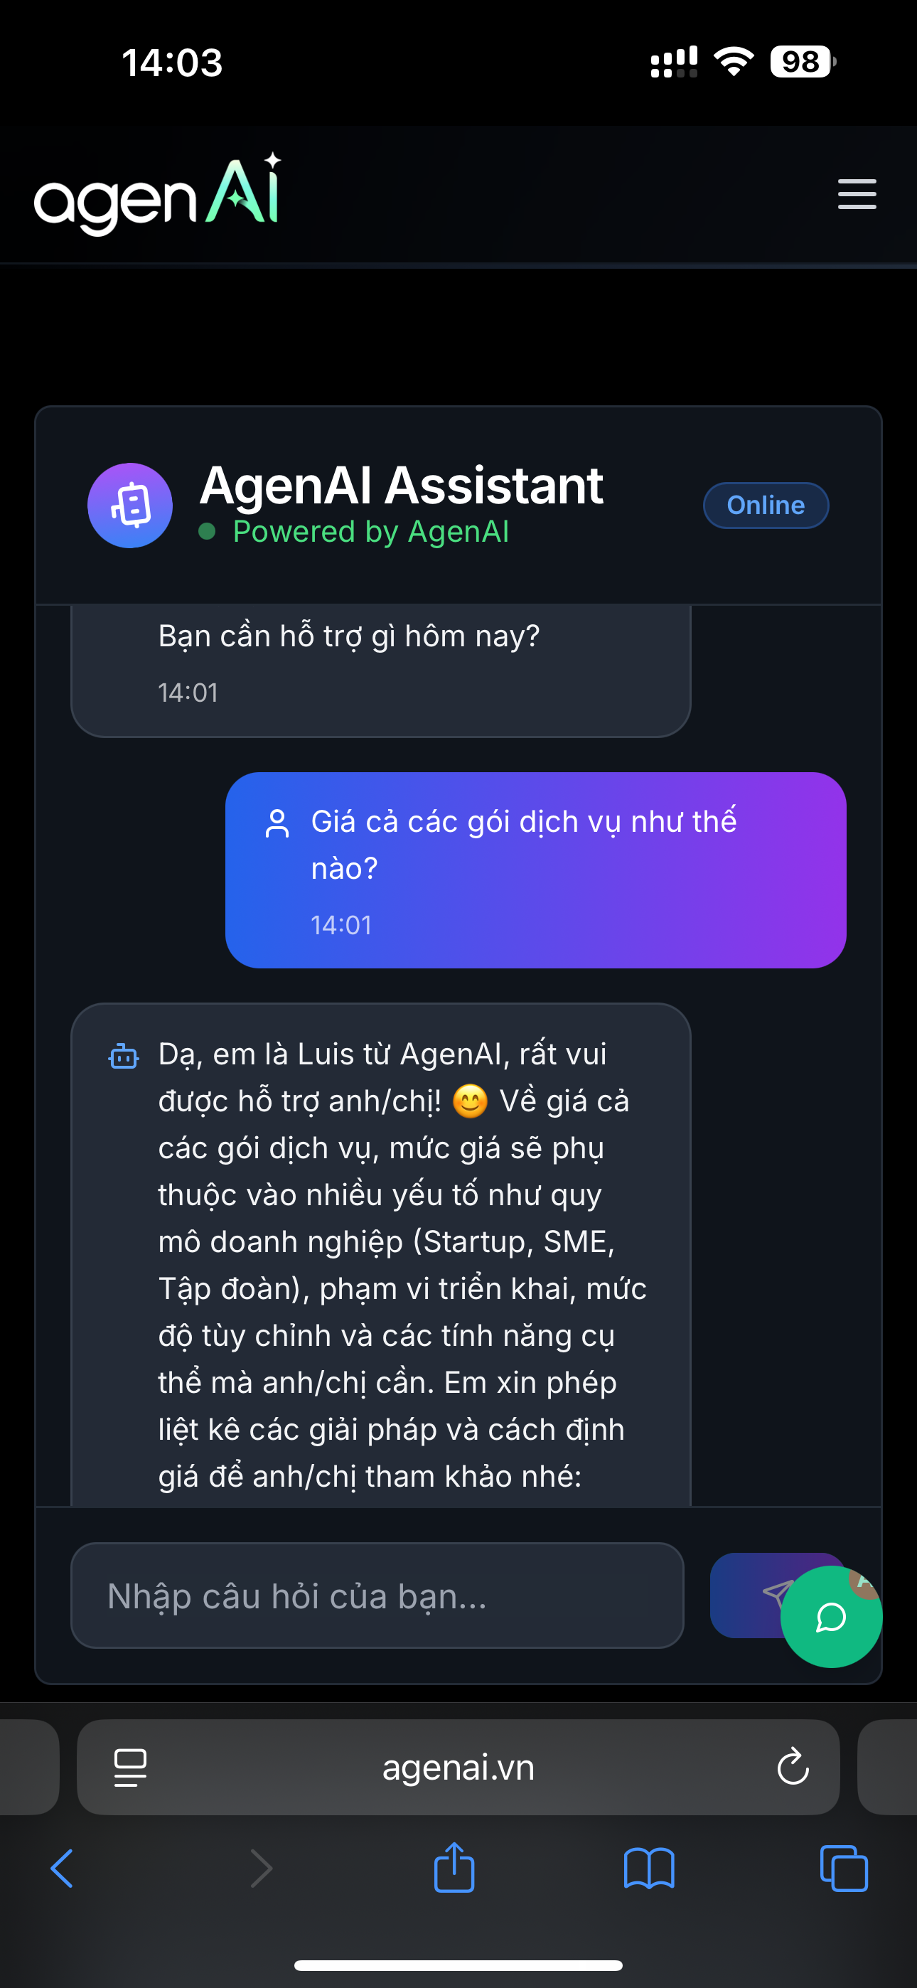Reload the agenai.vn page
917x1988 pixels.
coord(792,1766)
